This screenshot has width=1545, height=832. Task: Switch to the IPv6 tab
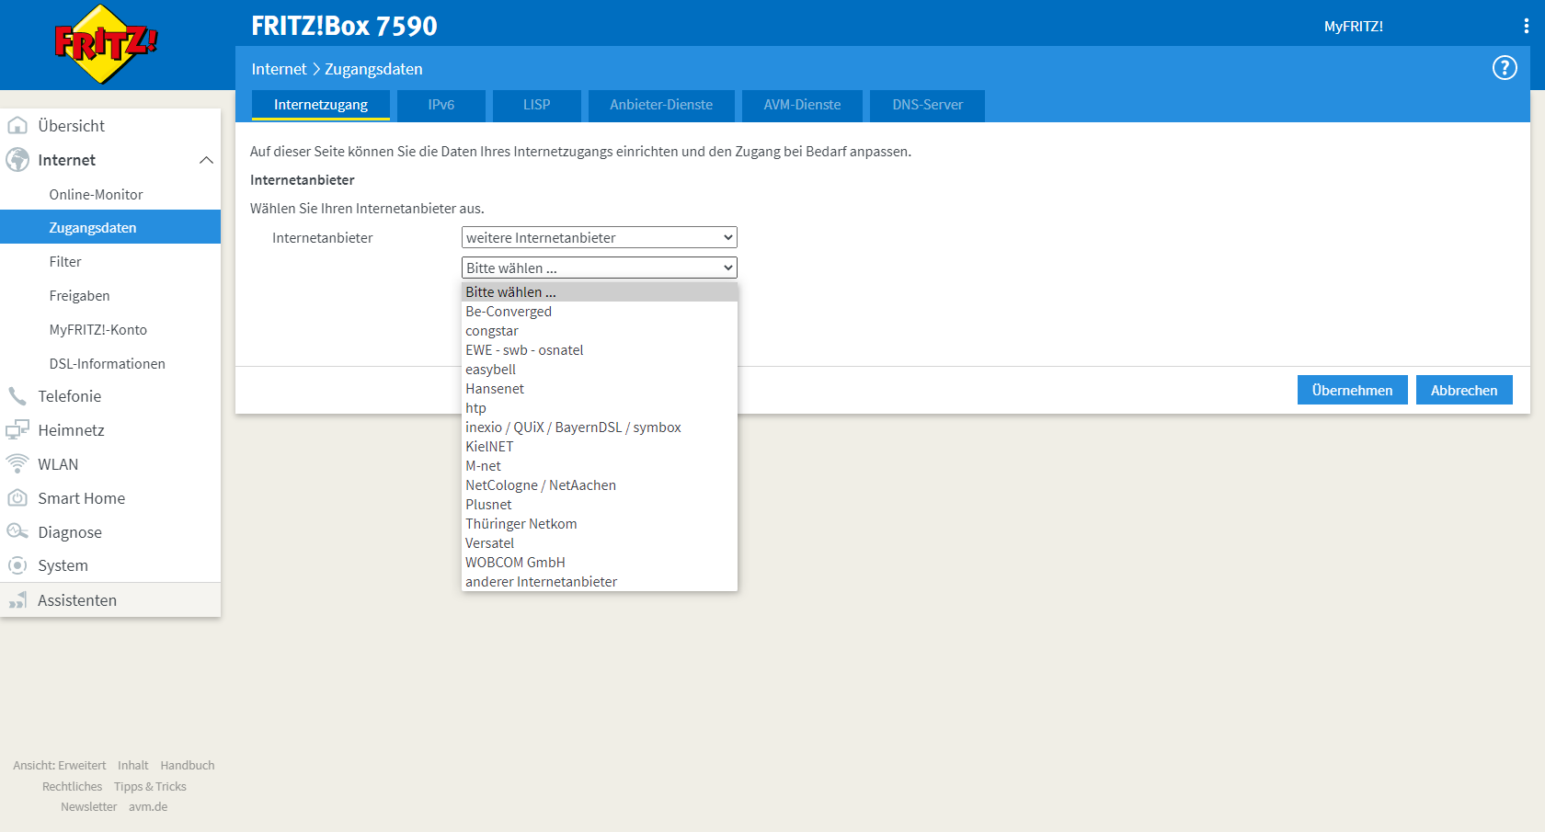441,105
